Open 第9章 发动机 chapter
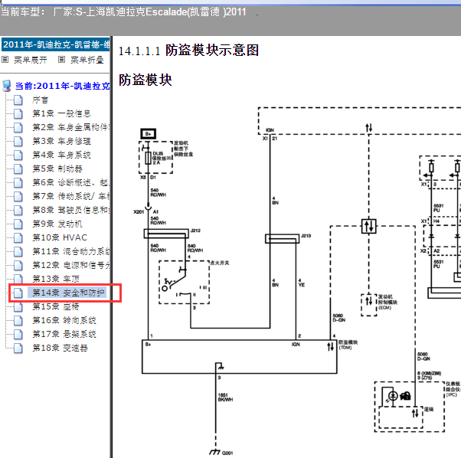461x458 pixels. [x=57, y=224]
